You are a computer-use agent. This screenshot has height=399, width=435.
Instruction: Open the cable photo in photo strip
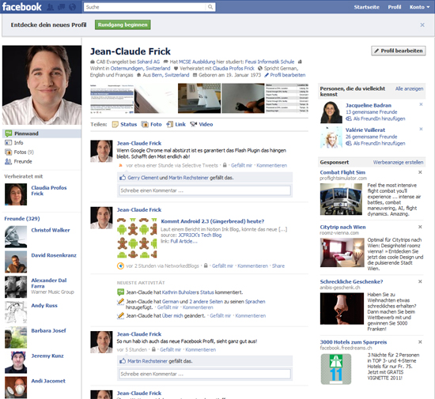point(243,98)
